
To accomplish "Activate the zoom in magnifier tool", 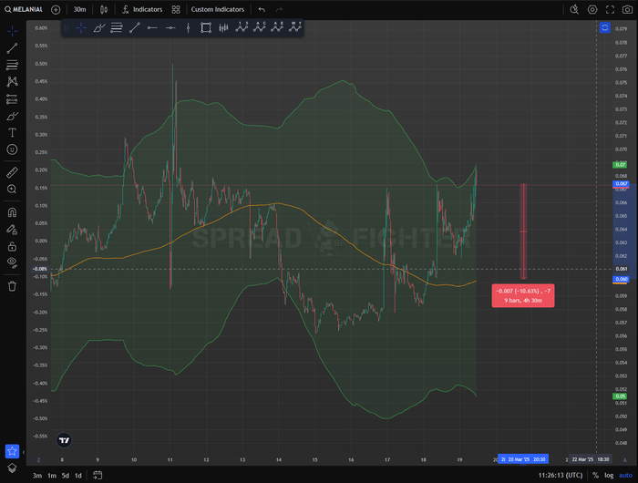I will click(12, 190).
